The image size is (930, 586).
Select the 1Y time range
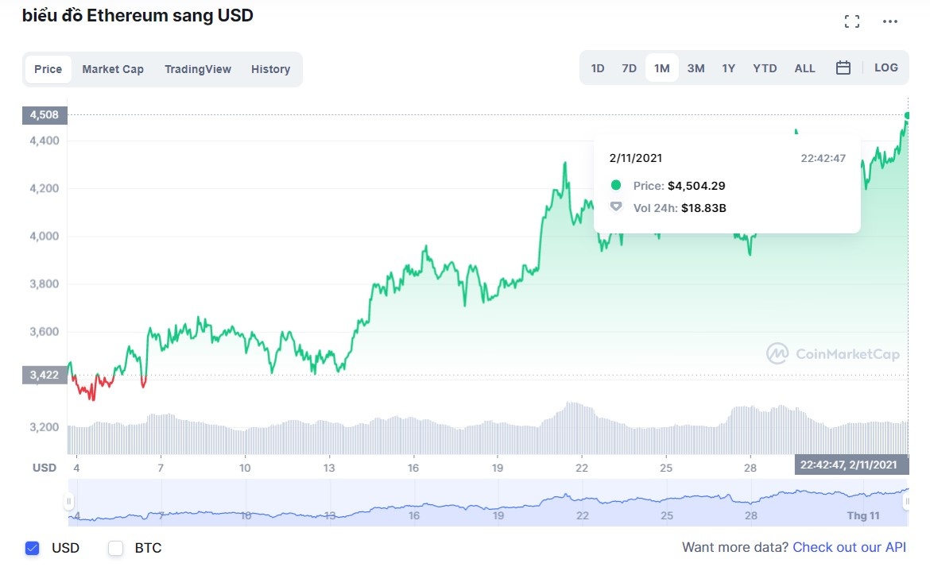point(728,68)
